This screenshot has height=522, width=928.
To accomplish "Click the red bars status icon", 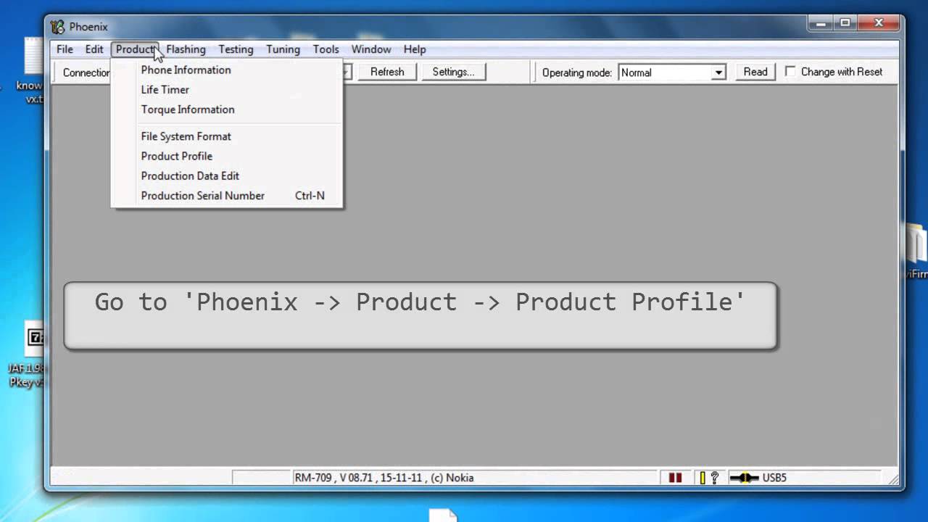I will [675, 478].
